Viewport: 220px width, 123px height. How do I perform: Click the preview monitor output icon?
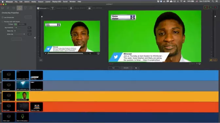[98, 54]
